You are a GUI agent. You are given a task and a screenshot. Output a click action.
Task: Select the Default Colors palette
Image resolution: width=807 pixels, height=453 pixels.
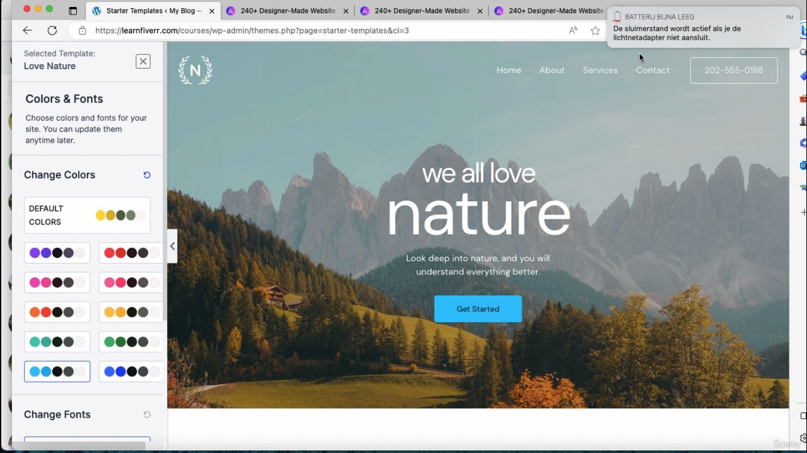[87, 215]
